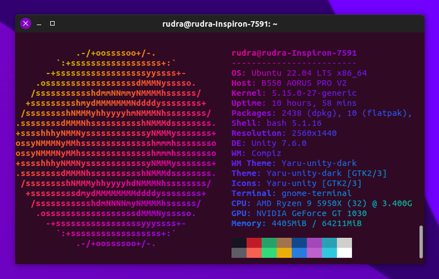The height and width of the screenshot is (279, 439).
Task: Minimize the terminal window
Action: [39, 25]
